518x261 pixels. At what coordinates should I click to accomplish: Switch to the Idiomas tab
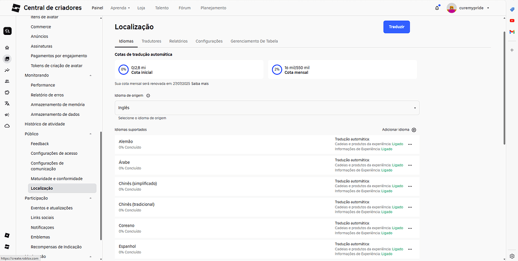click(126, 41)
